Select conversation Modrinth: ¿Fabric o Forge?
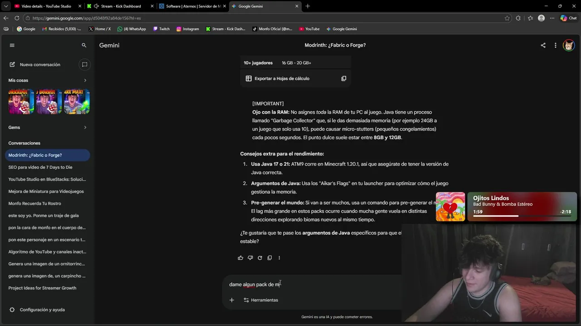This screenshot has width=581, height=326. [x=47, y=155]
